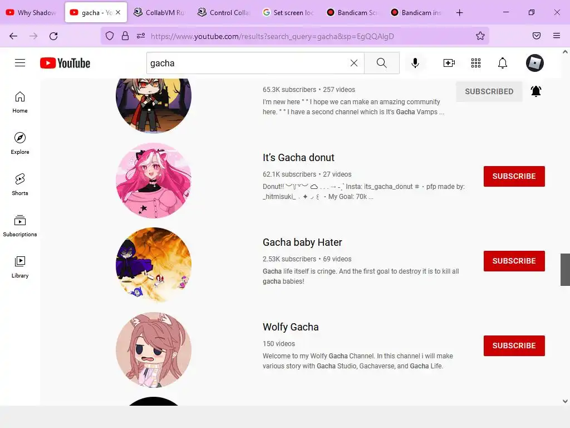
Task: Open the YouTube apps grid
Action: [x=476, y=63]
